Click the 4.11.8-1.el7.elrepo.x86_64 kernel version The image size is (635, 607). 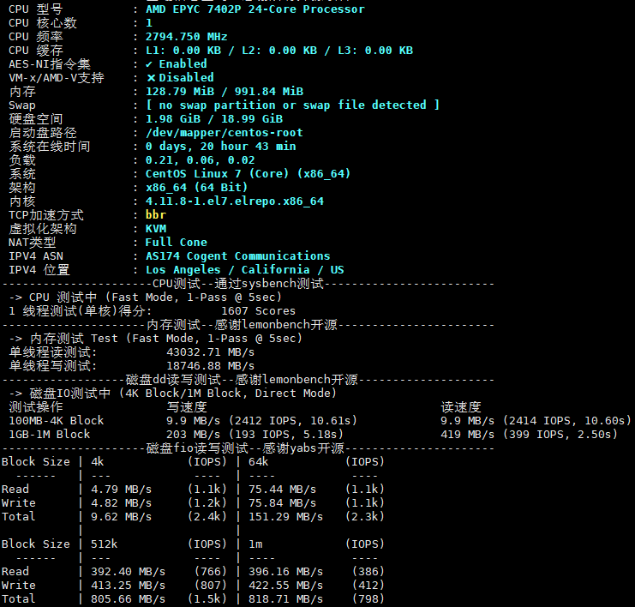click(234, 201)
